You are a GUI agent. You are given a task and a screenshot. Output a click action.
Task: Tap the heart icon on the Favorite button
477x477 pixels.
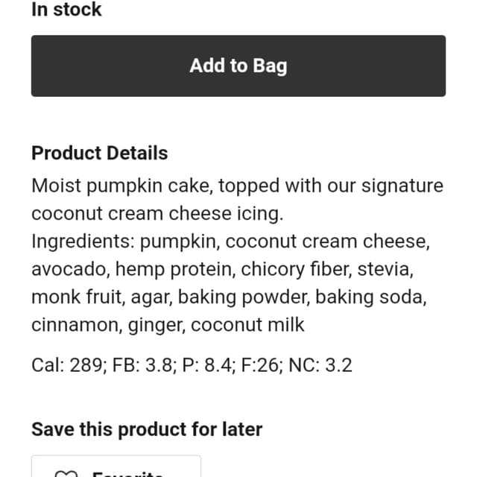(66, 473)
